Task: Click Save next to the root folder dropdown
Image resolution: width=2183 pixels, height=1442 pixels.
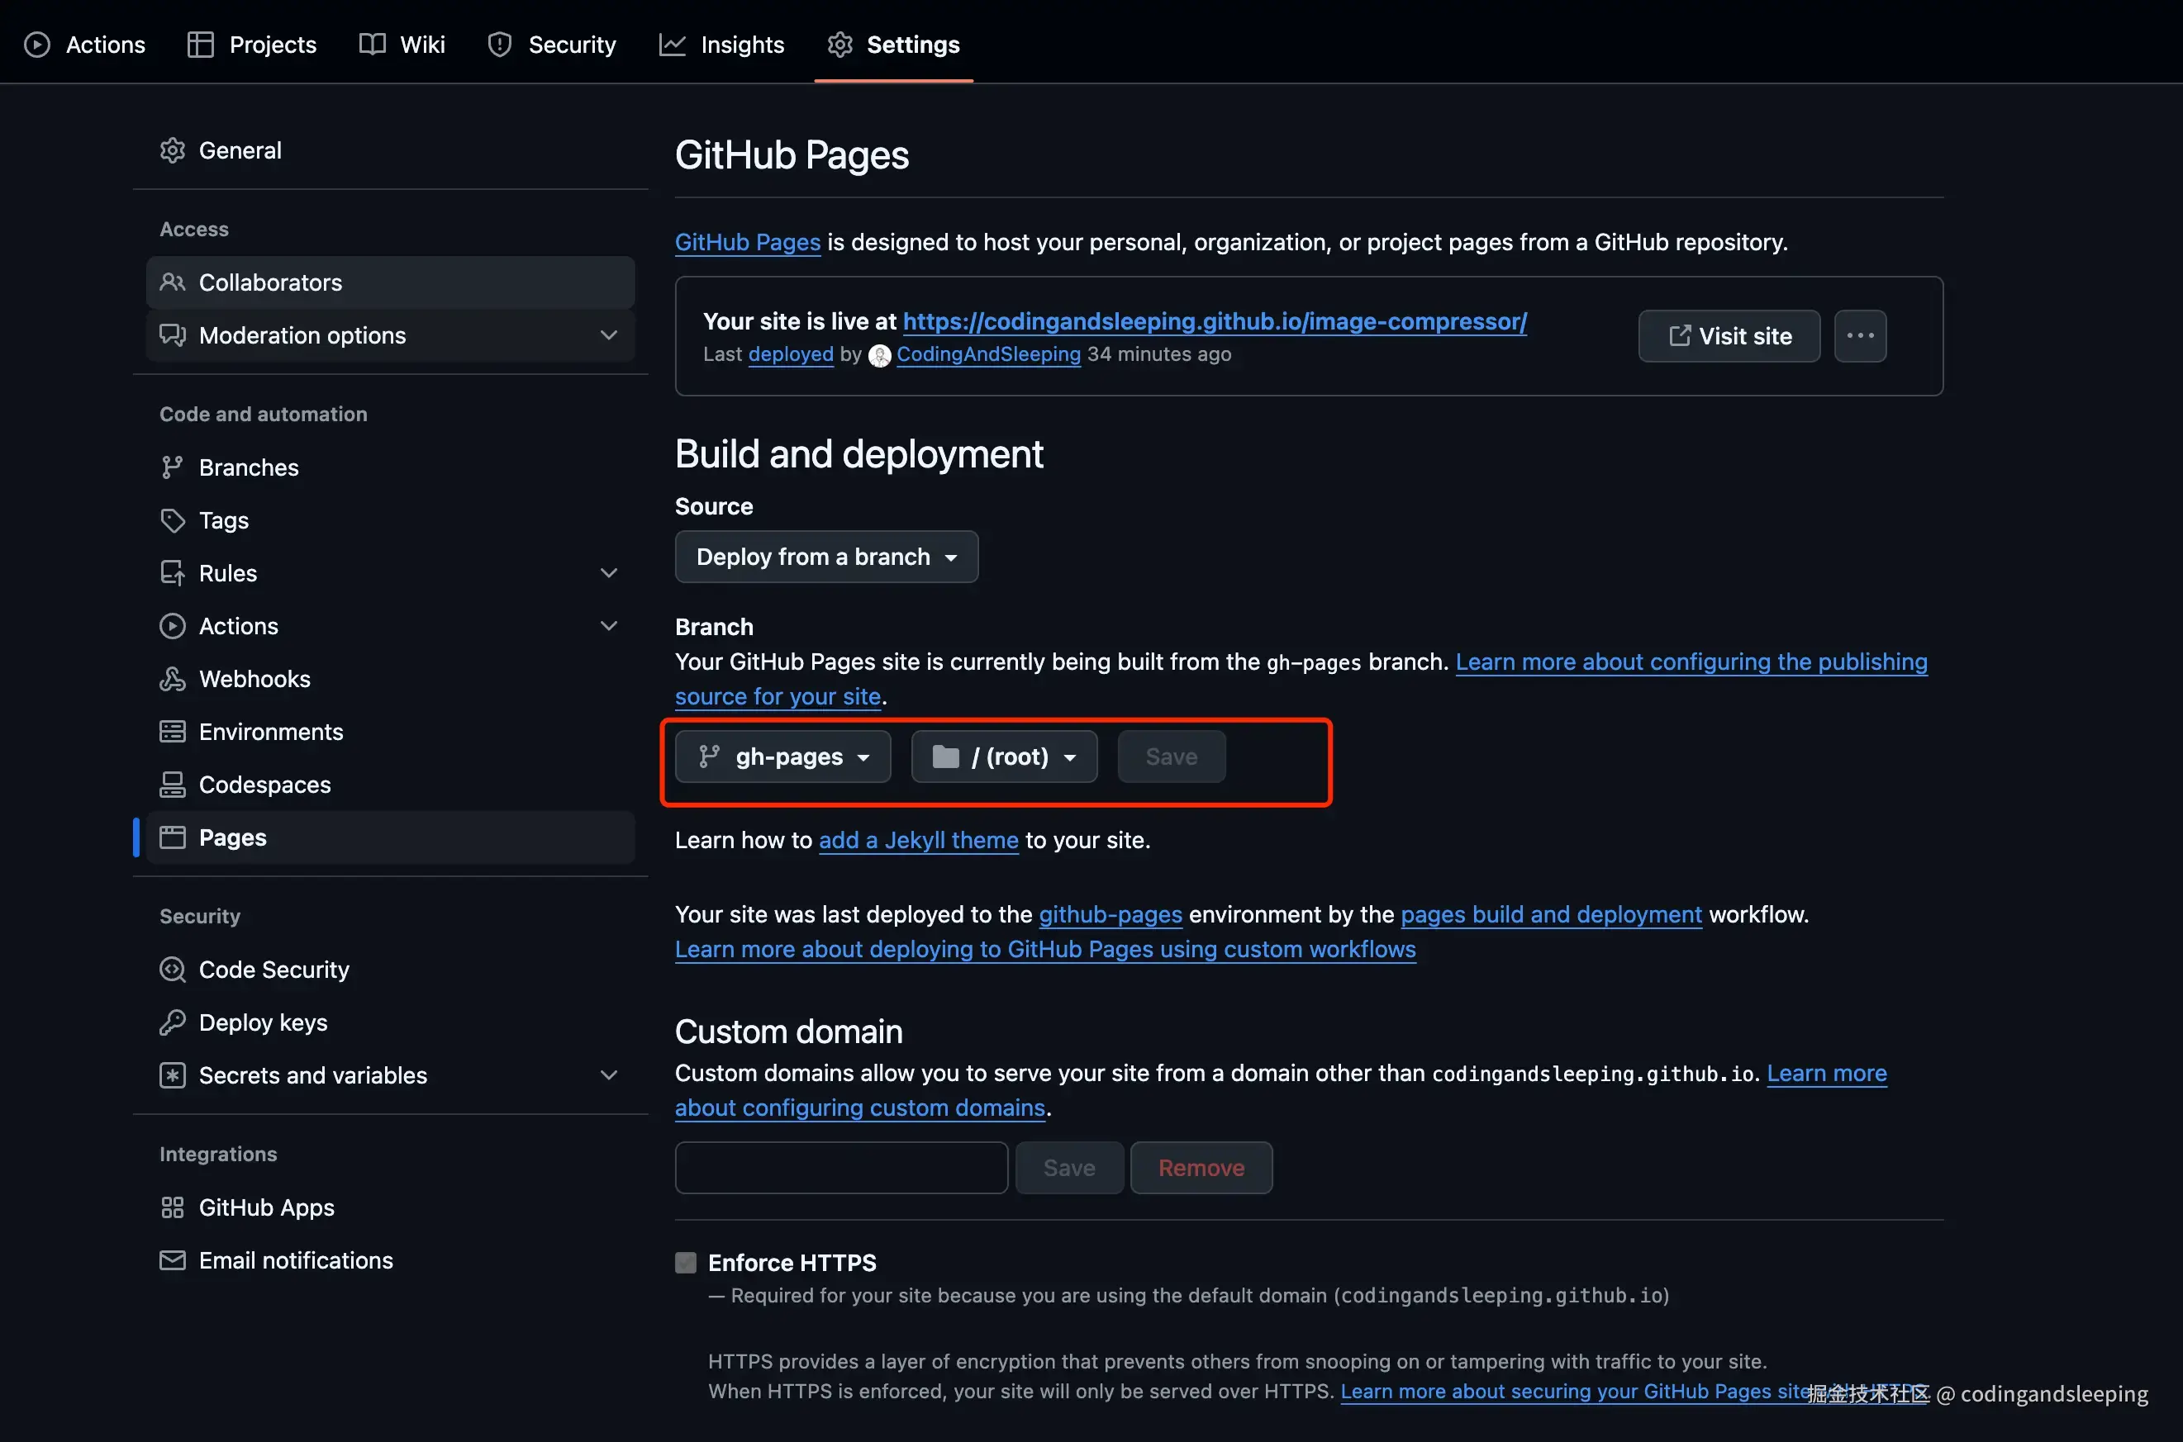Action: [x=1171, y=757]
